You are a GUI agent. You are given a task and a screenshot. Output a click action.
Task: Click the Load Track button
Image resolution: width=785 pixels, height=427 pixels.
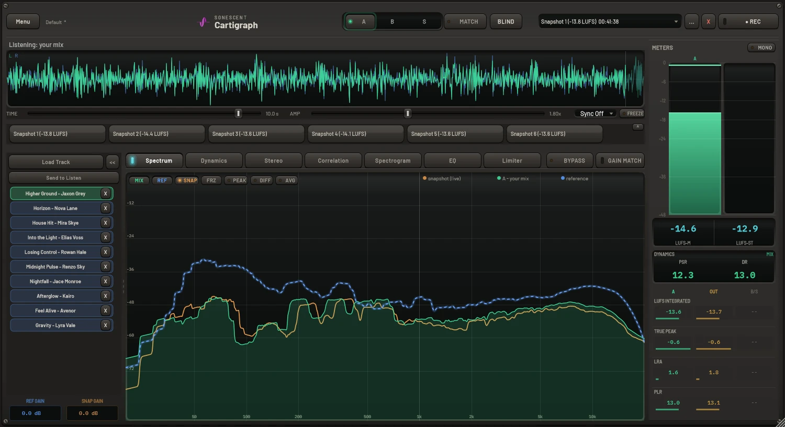pos(56,162)
